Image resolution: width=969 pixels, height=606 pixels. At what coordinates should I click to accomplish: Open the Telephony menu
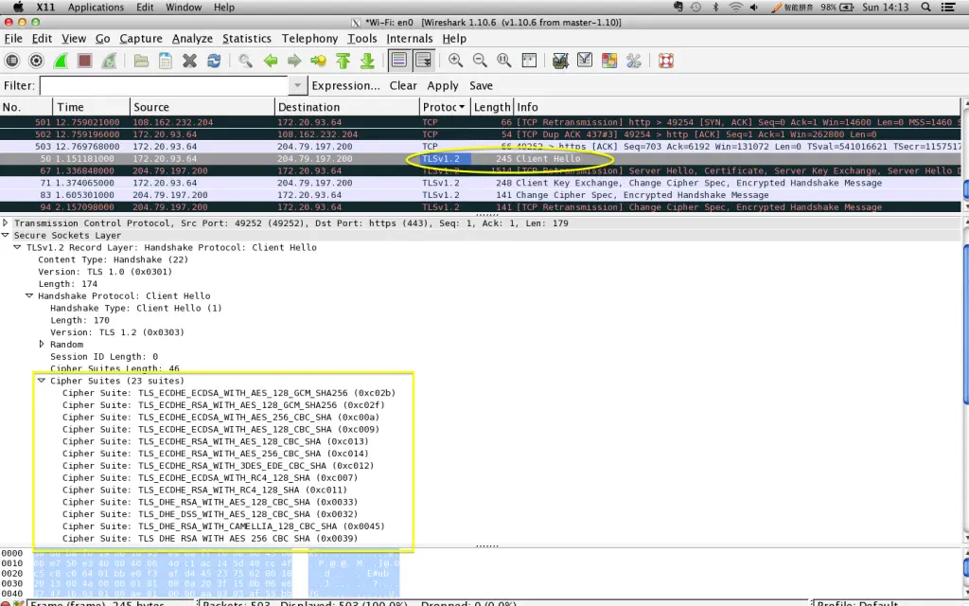(x=309, y=38)
